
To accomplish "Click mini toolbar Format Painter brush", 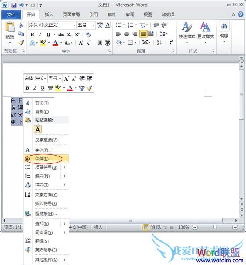I will point(90,88).
